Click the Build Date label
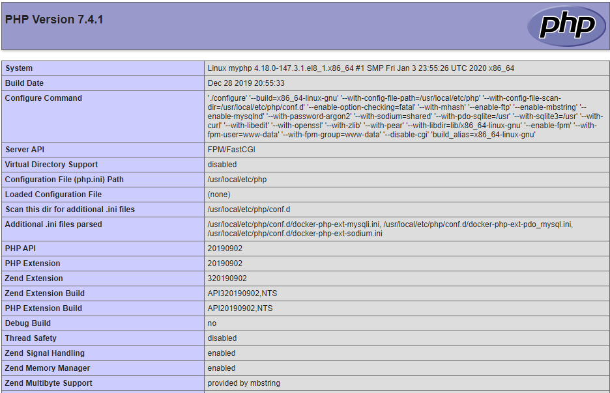610x393 pixels. tap(24, 83)
